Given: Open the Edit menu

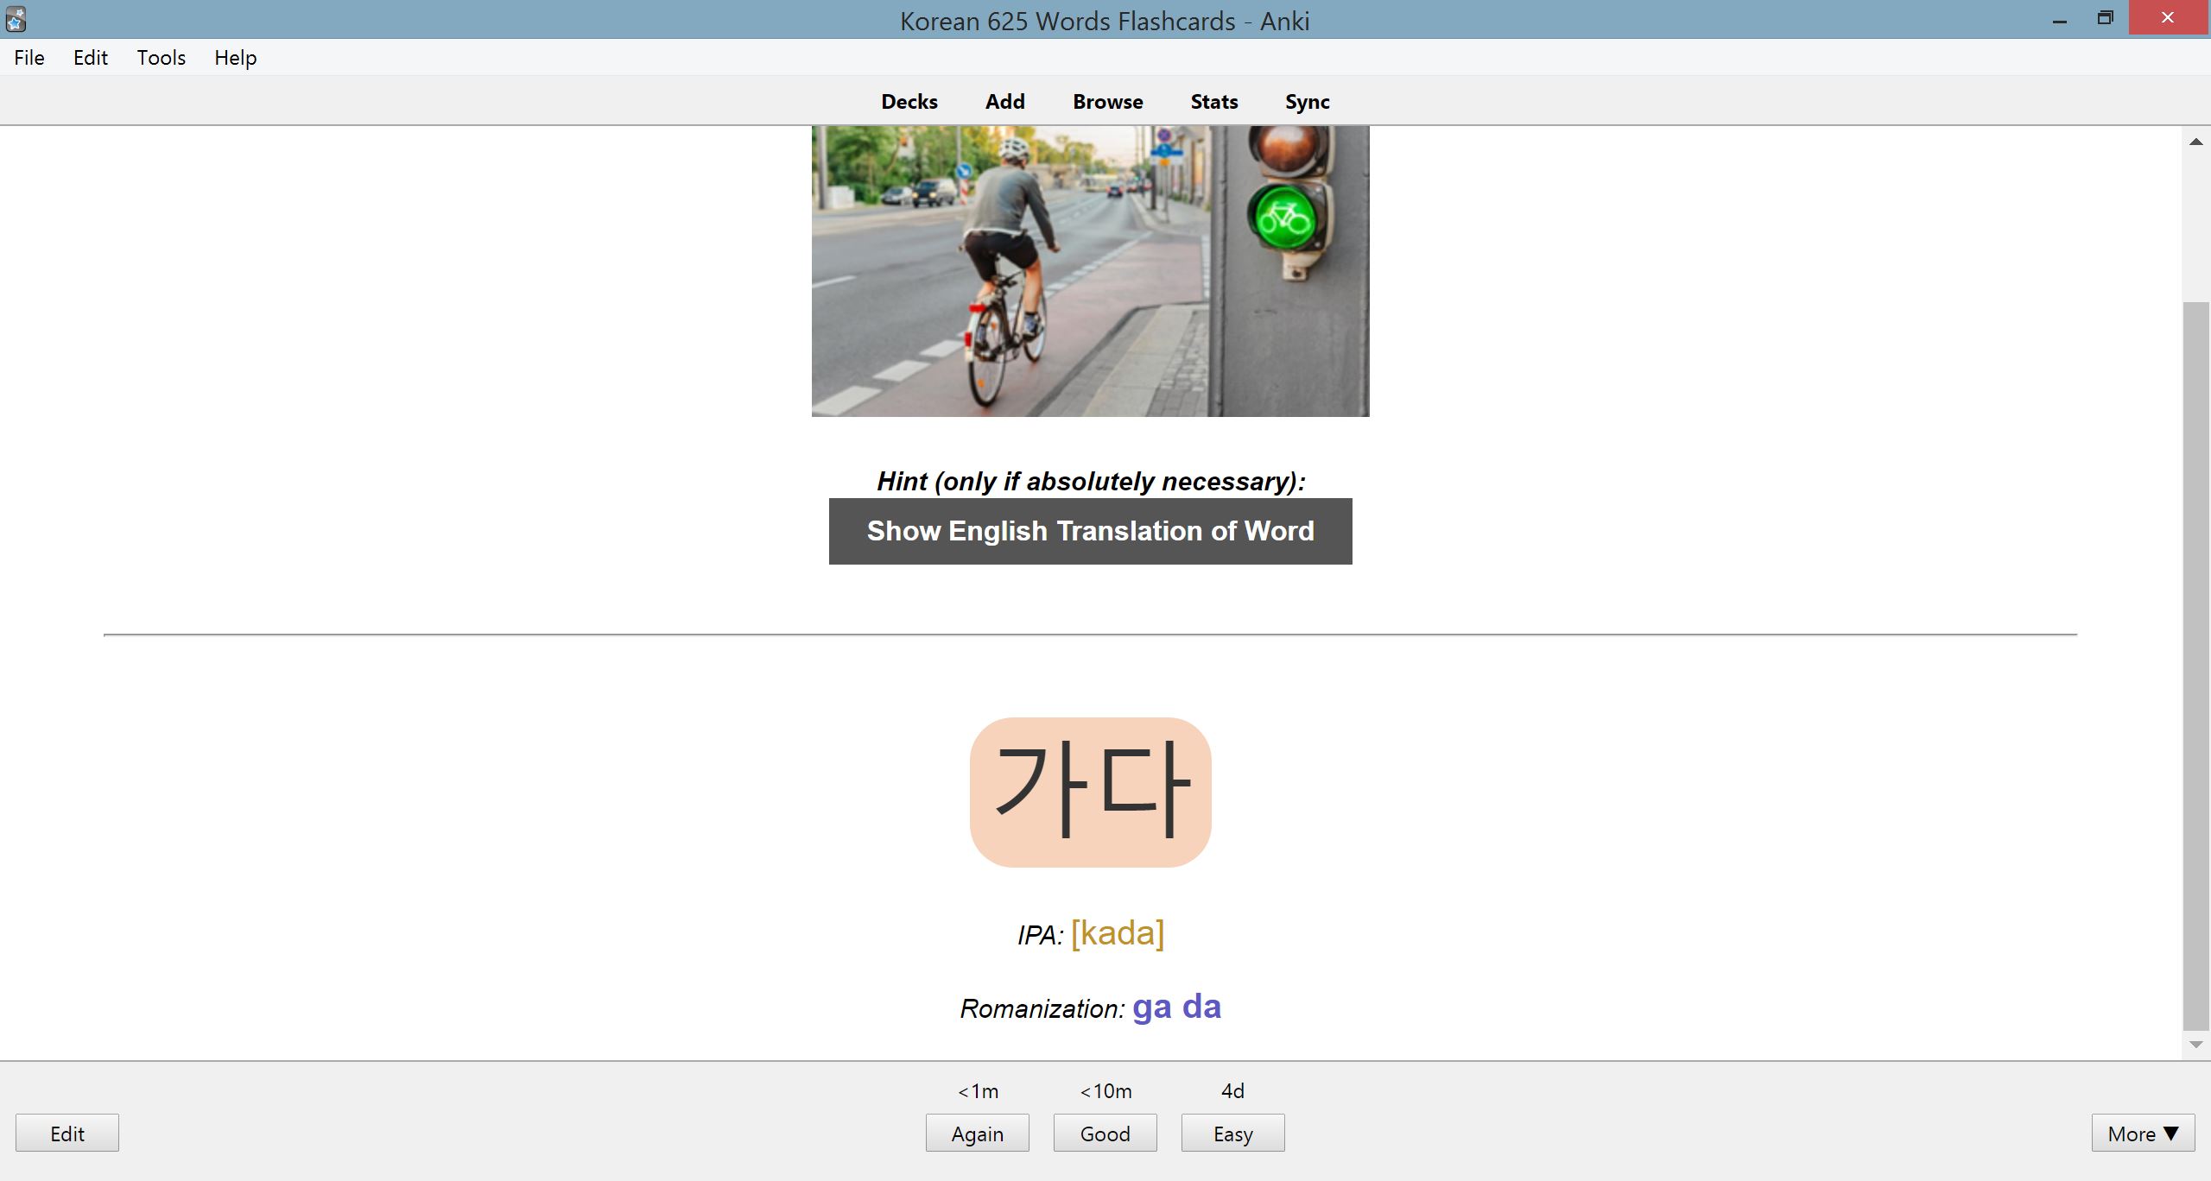Looking at the screenshot, I should tap(91, 58).
